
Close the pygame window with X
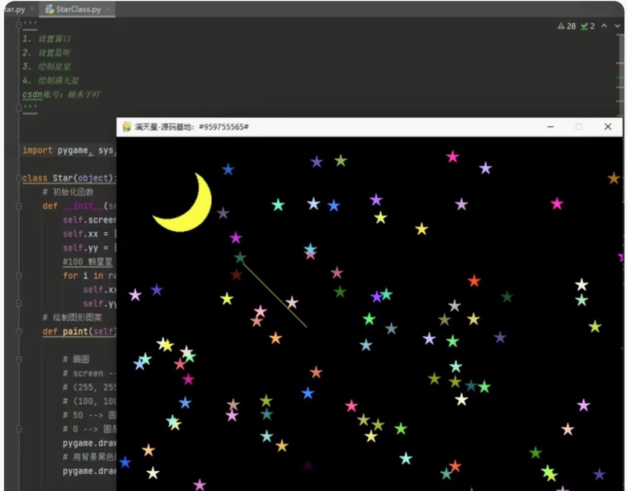(608, 127)
